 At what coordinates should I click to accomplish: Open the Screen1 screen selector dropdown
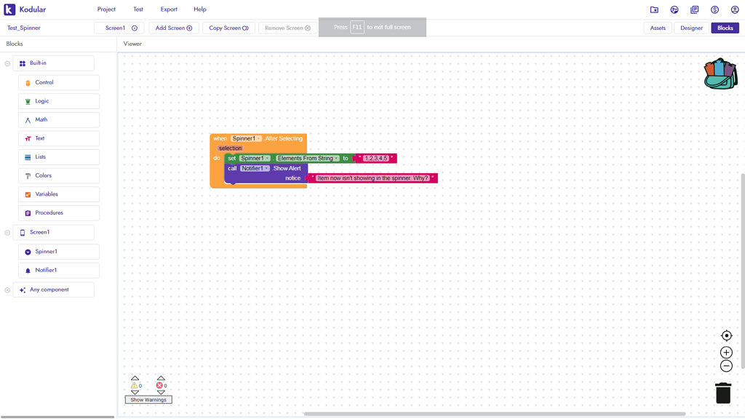pyautogui.click(x=119, y=28)
